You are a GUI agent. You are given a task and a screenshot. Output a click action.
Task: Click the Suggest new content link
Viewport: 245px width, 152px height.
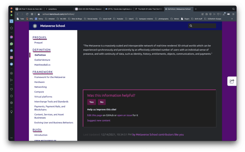(99, 120)
